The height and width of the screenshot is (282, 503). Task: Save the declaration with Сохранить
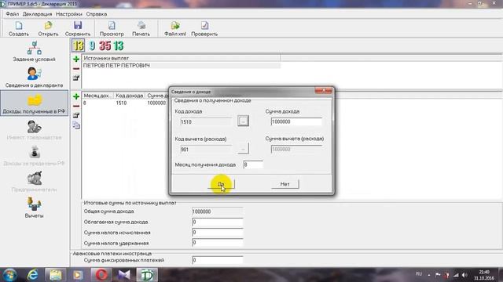(x=78, y=28)
